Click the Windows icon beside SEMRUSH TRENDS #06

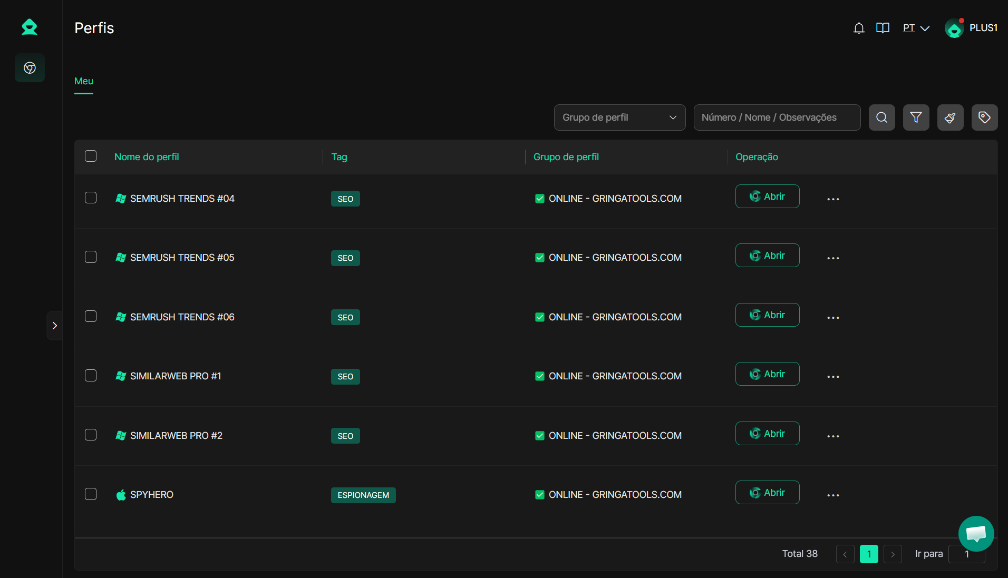[121, 317]
